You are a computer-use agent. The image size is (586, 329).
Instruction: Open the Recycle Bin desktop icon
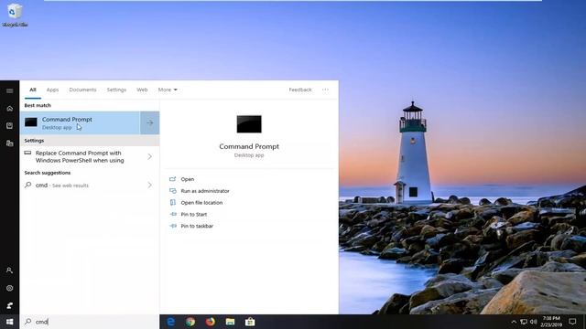15,15
